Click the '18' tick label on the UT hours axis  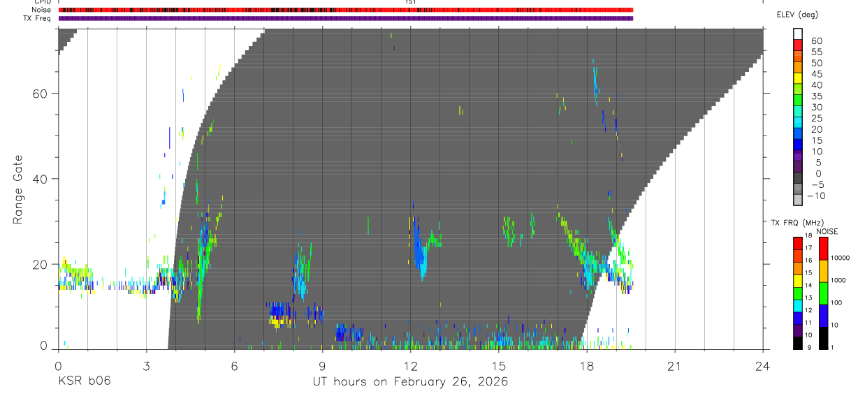tap(586, 365)
